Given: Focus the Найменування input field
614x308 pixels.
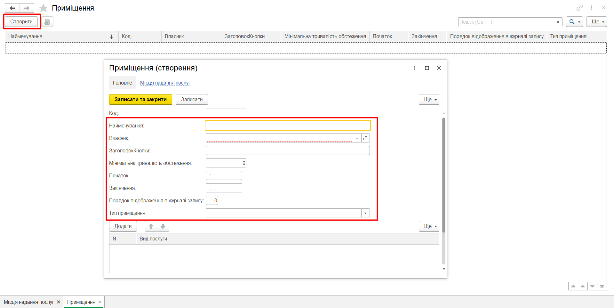Looking at the screenshot, I should pyautogui.click(x=287, y=126).
